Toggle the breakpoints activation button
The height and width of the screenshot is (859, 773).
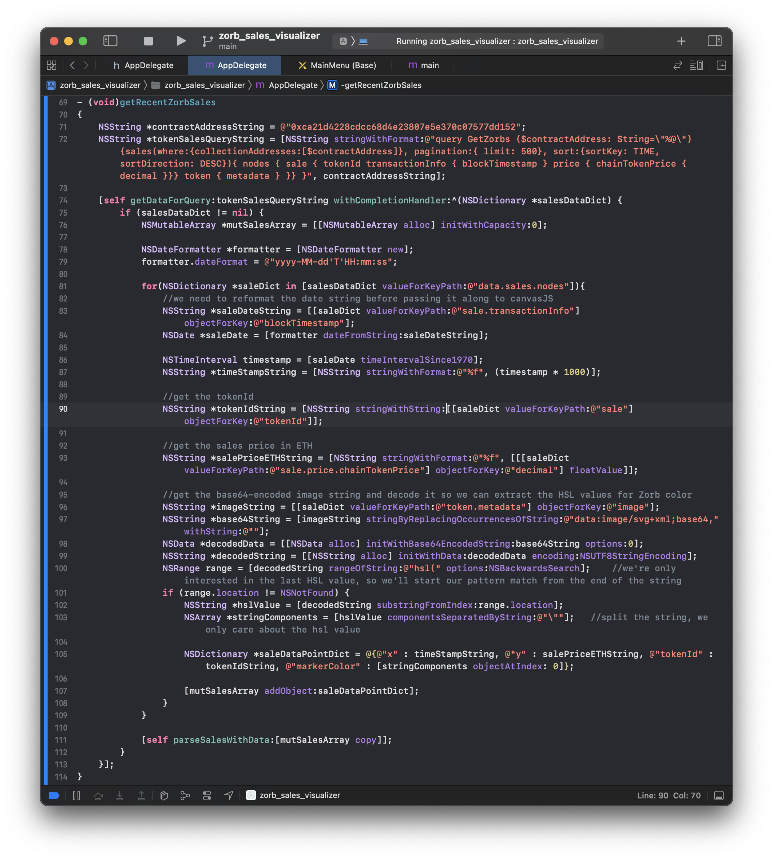point(53,795)
